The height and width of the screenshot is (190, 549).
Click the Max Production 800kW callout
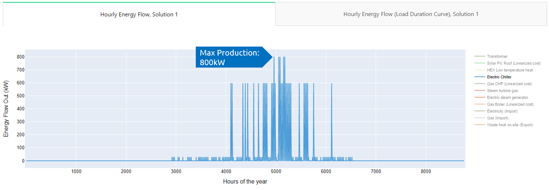pyautogui.click(x=230, y=57)
